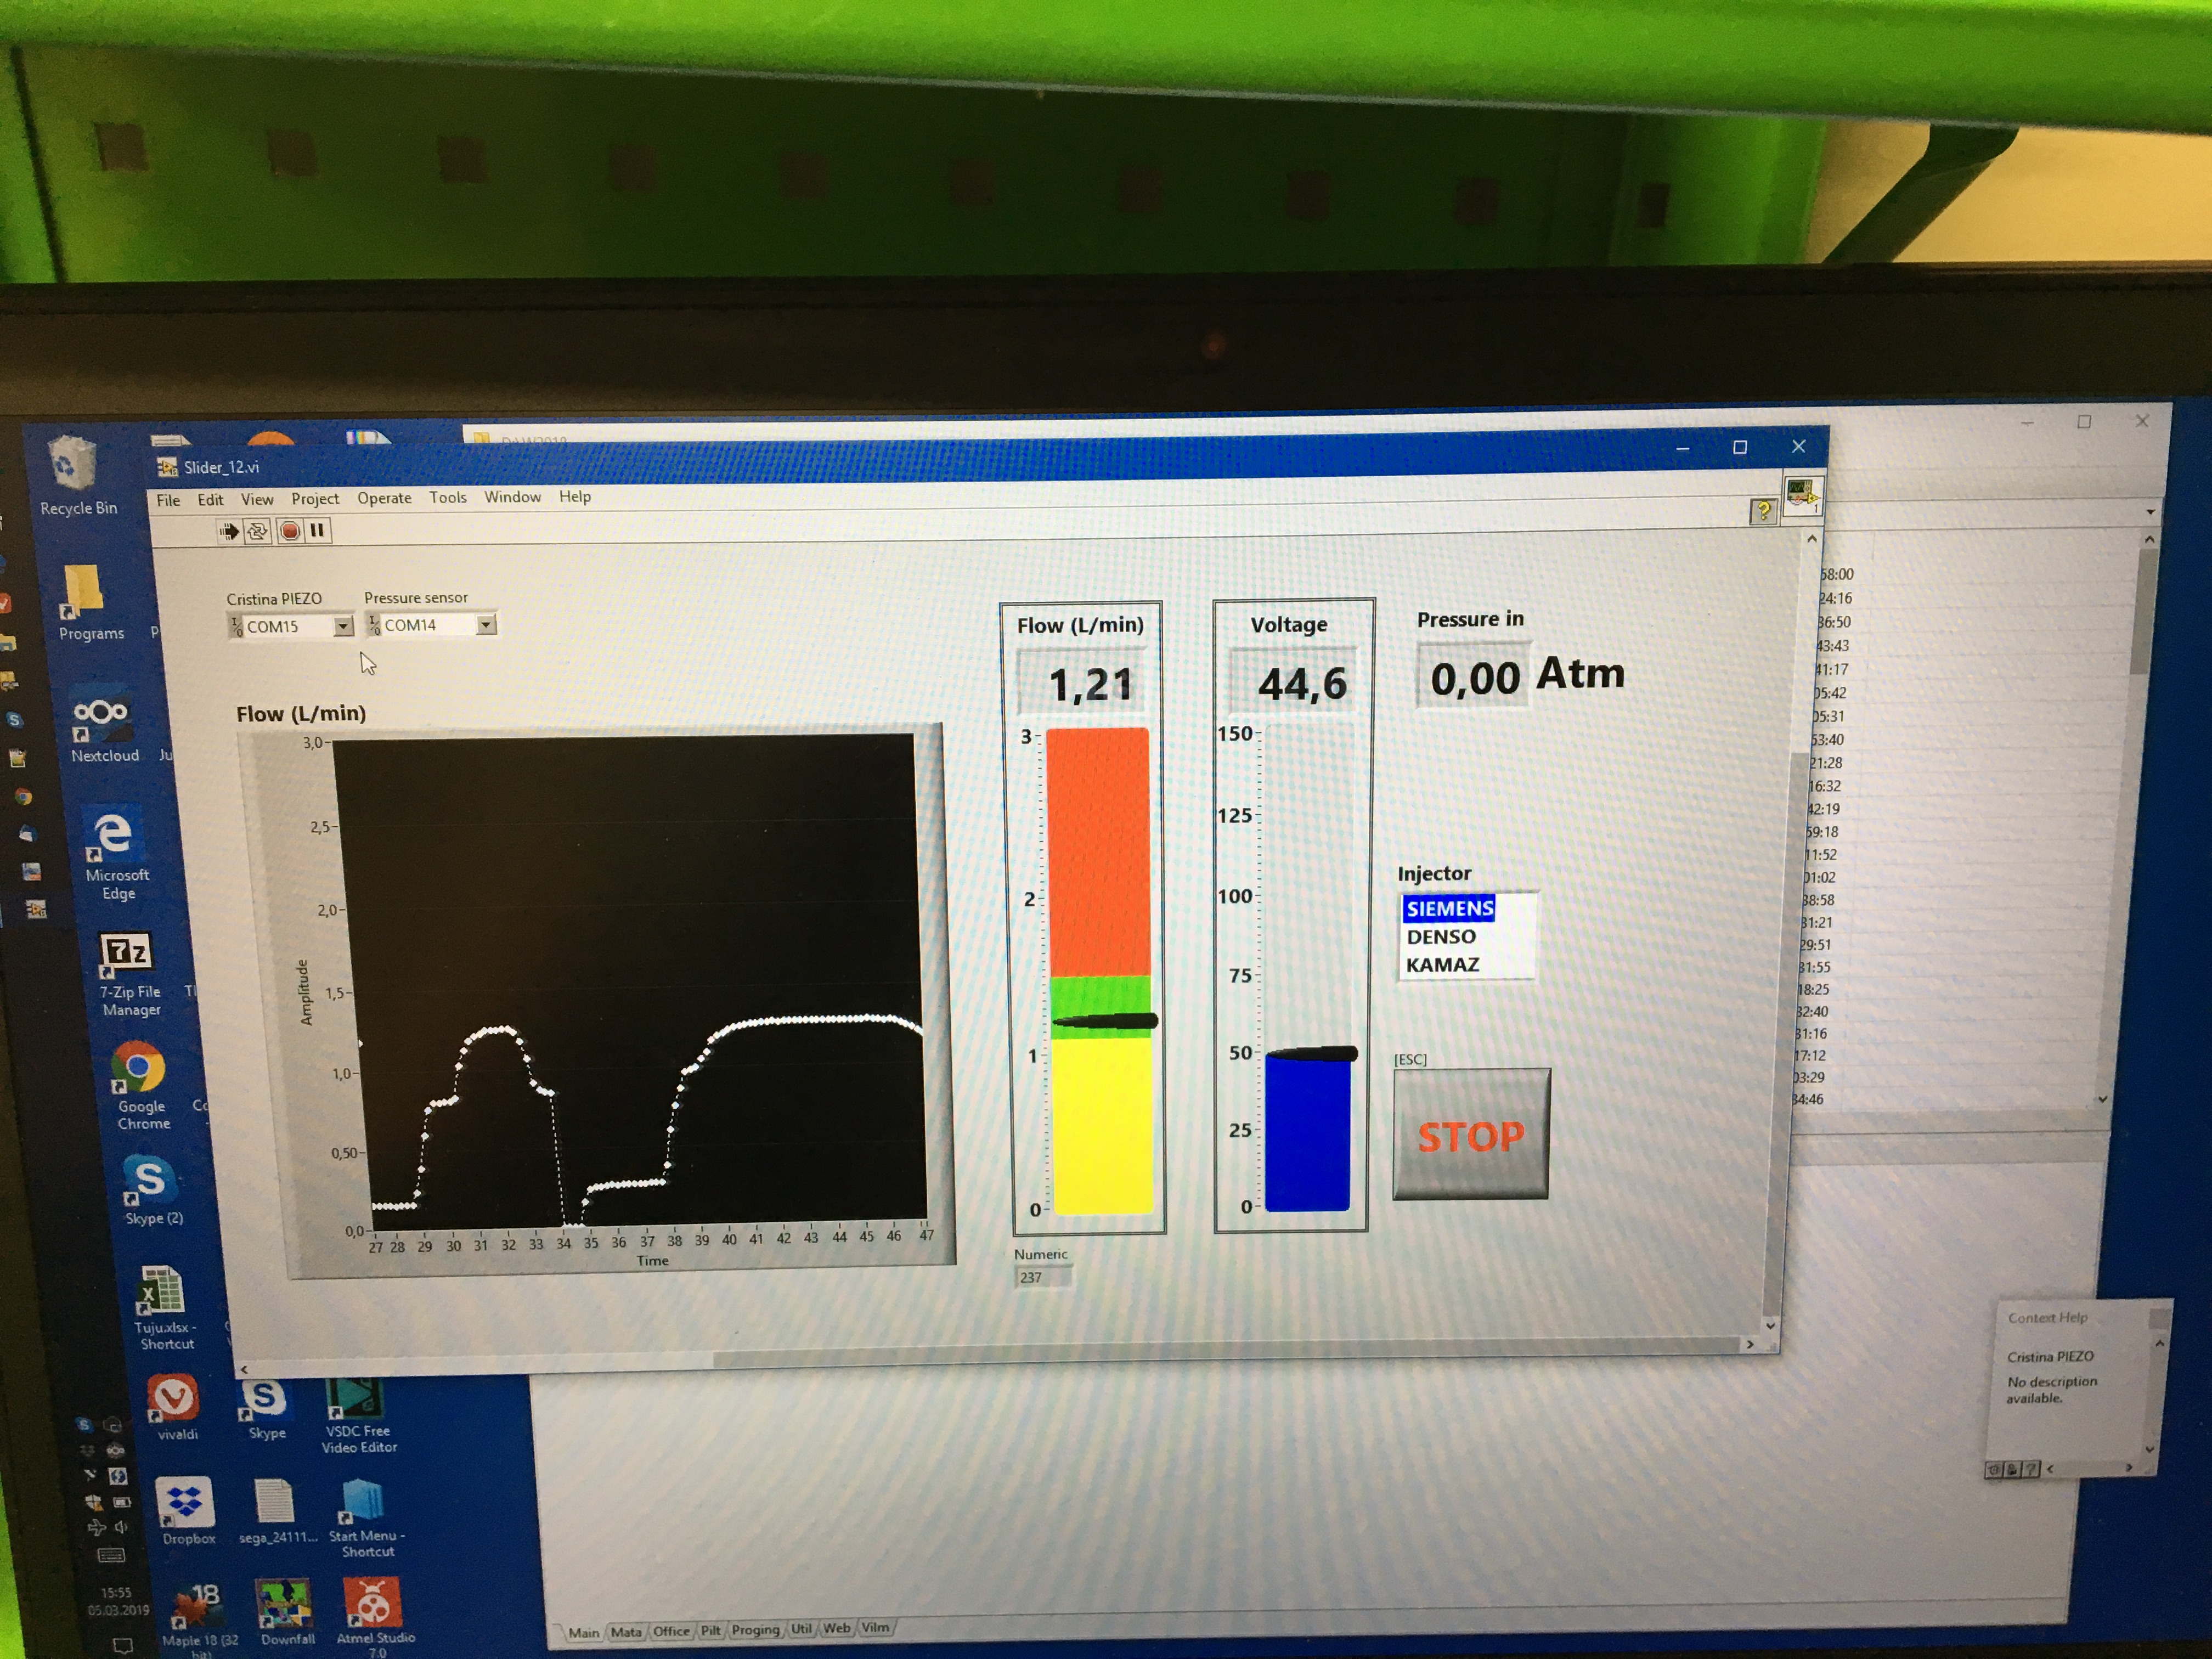Image resolution: width=2212 pixels, height=1659 pixels.
Task: Open the notification center icon on taskbar
Action: 122,1645
